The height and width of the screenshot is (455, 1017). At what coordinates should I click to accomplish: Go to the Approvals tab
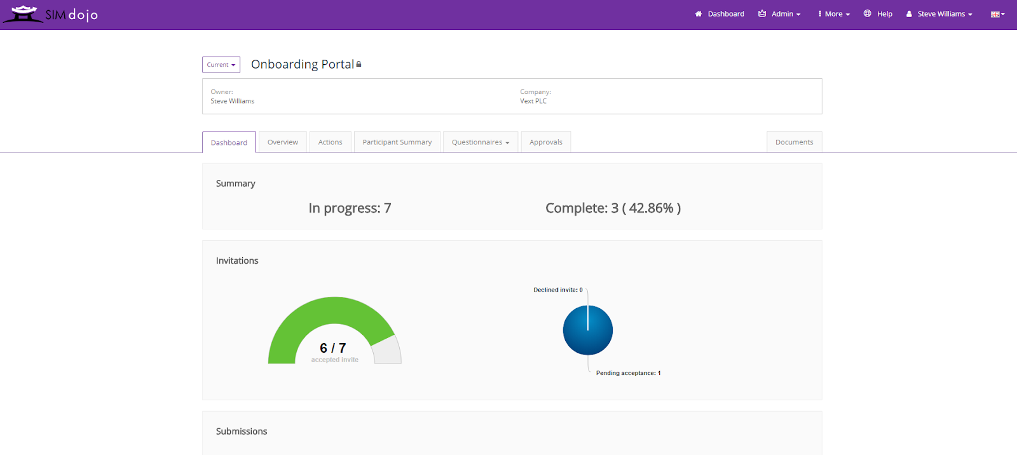pyautogui.click(x=546, y=142)
